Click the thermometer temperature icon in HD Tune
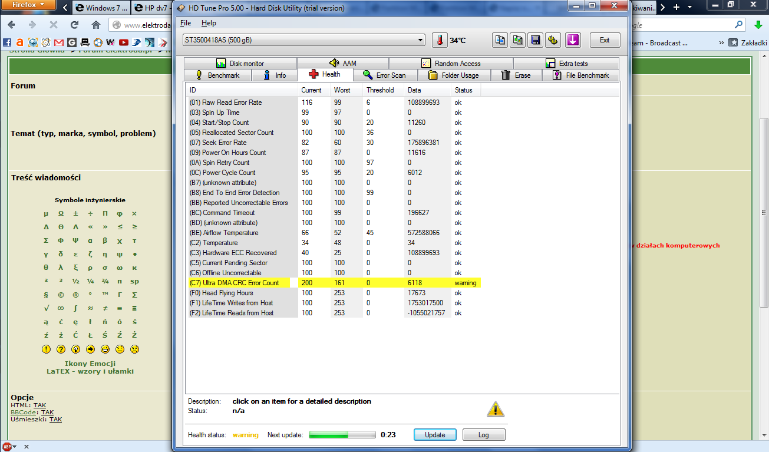 pyautogui.click(x=440, y=40)
